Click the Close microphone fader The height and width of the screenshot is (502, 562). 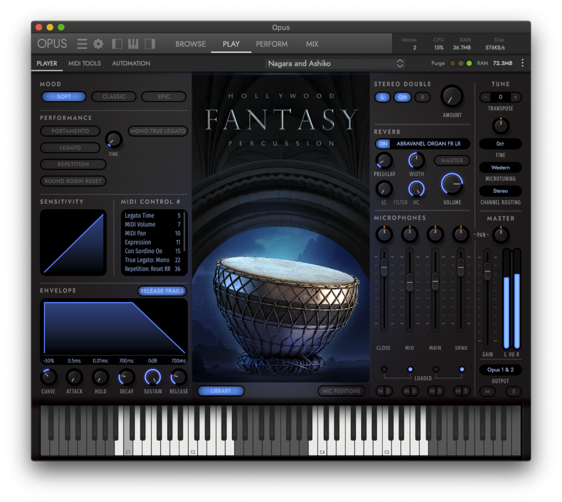tap(384, 267)
